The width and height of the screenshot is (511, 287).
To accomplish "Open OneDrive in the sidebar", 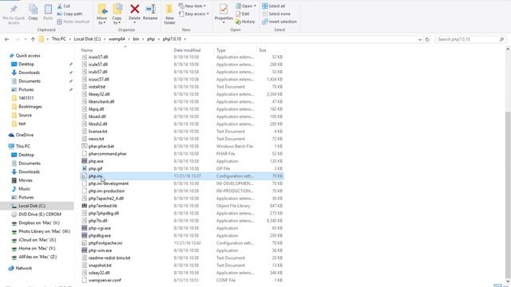I will [x=25, y=135].
